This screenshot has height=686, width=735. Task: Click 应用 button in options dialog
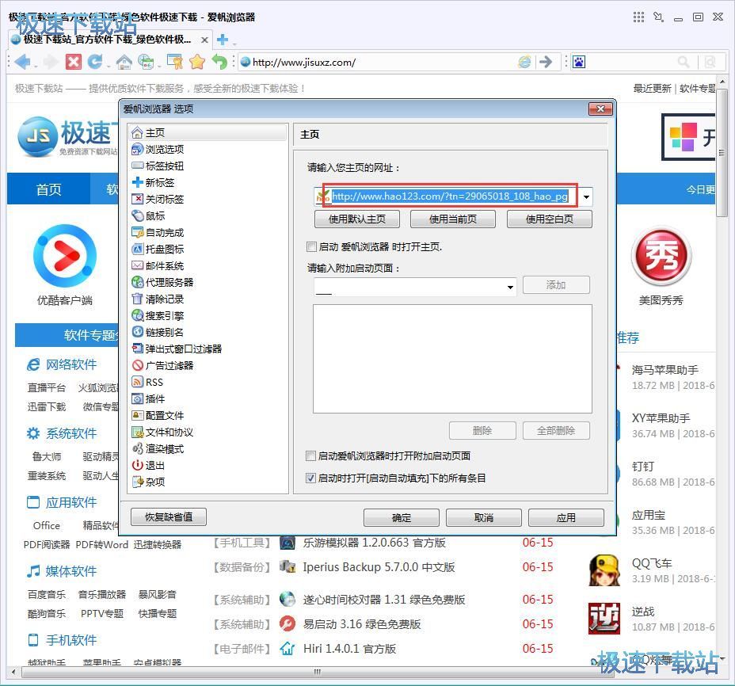tap(566, 517)
